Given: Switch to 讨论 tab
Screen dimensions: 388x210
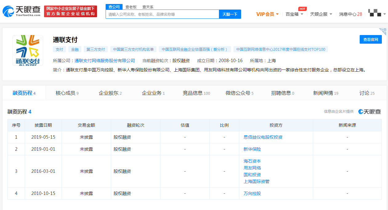Looking at the screenshot, I should point(367,93).
